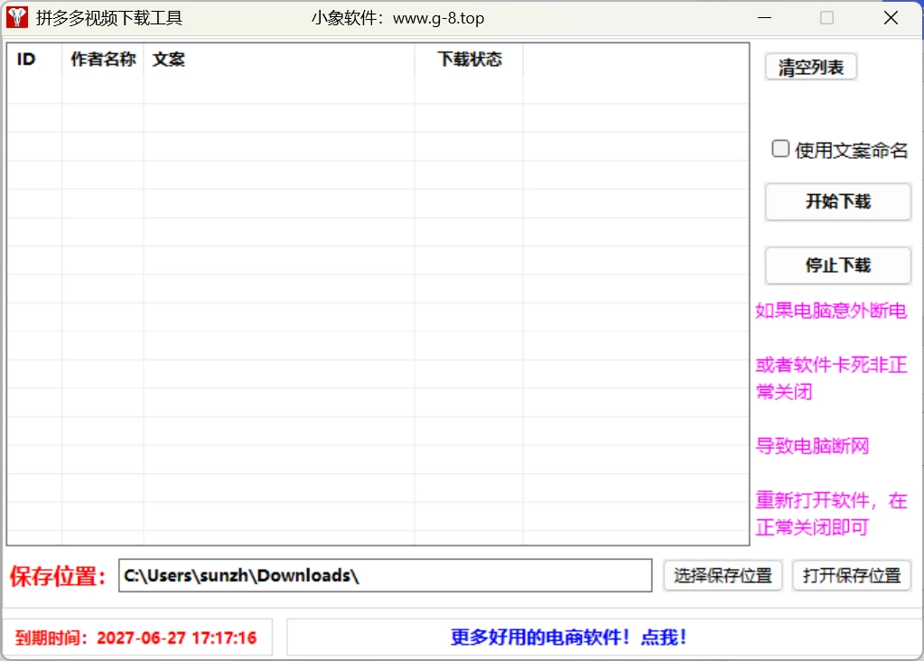924x661 pixels.
Task: Click the 或者软件卡死非正常关闭 notice text
Action: (x=831, y=378)
